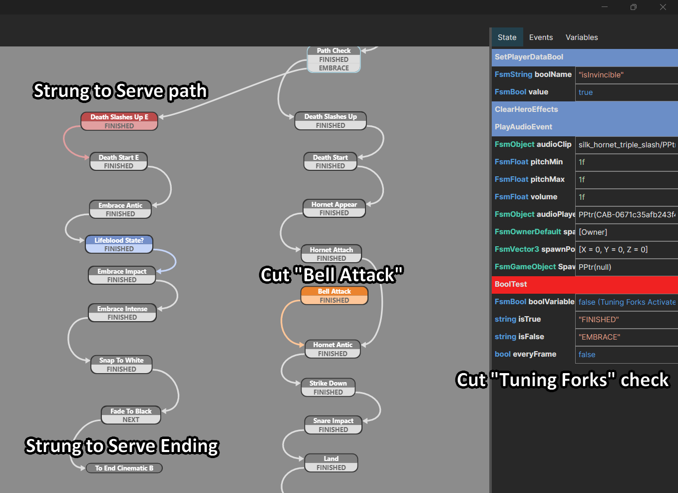Click the audioClip value field
678x493 pixels.
coord(626,145)
